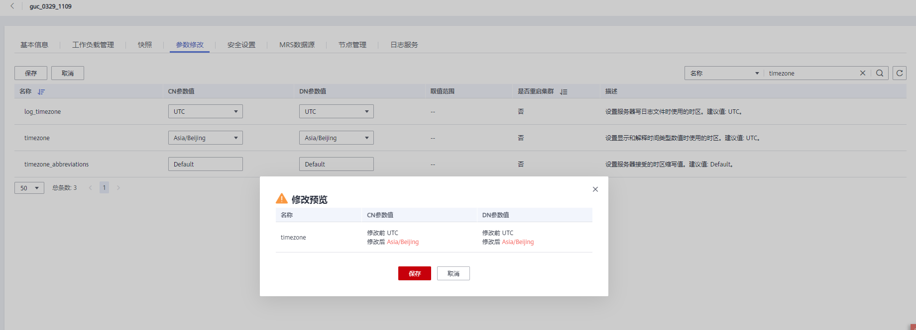Click the 修改预览 dialog title
The image size is (916, 330).
coord(309,199)
